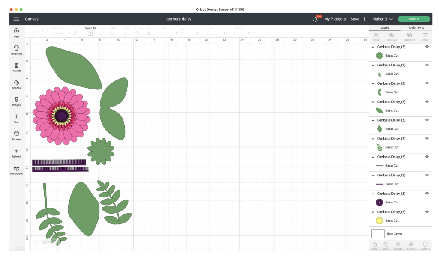Image resolution: width=439 pixels, height=274 pixels.
Task: Collapse the flat wide leaf layer group
Action: tap(373, 102)
